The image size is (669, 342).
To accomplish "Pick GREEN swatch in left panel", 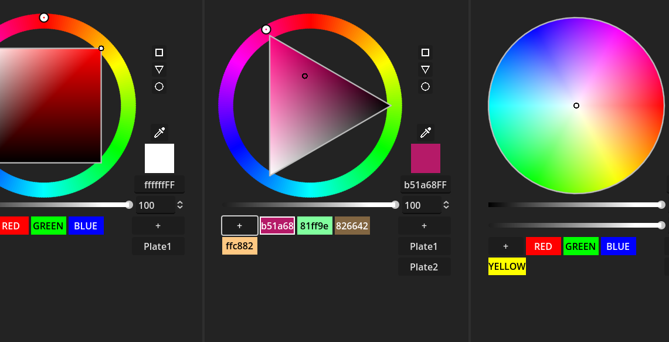I will click(49, 225).
